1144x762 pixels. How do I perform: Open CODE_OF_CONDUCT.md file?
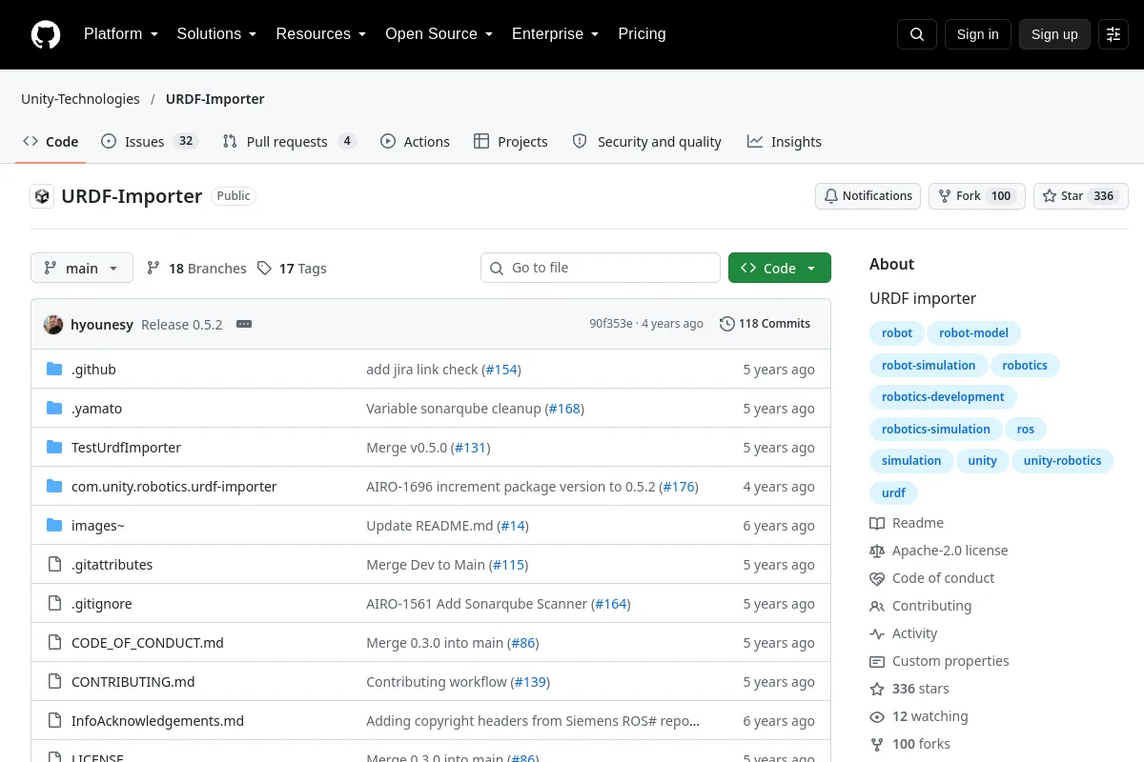pos(148,643)
